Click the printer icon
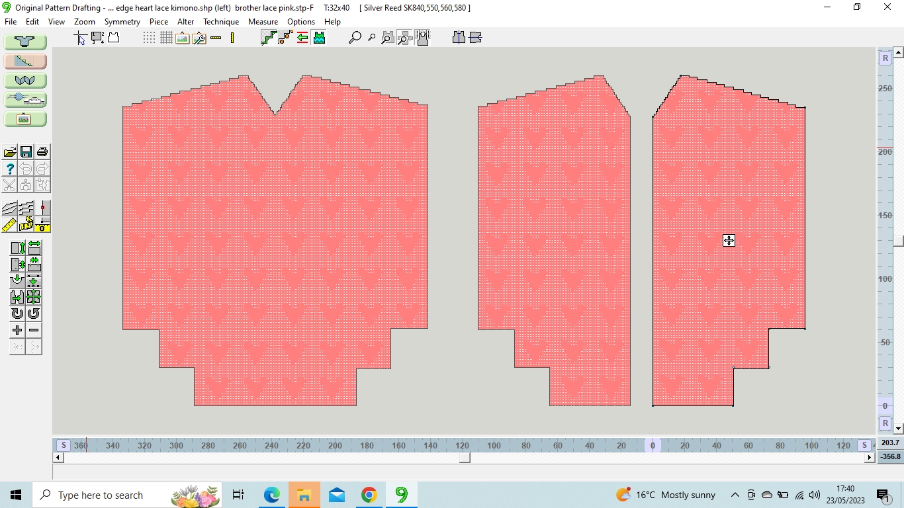This screenshot has width=904, height=508. point(42,152)
